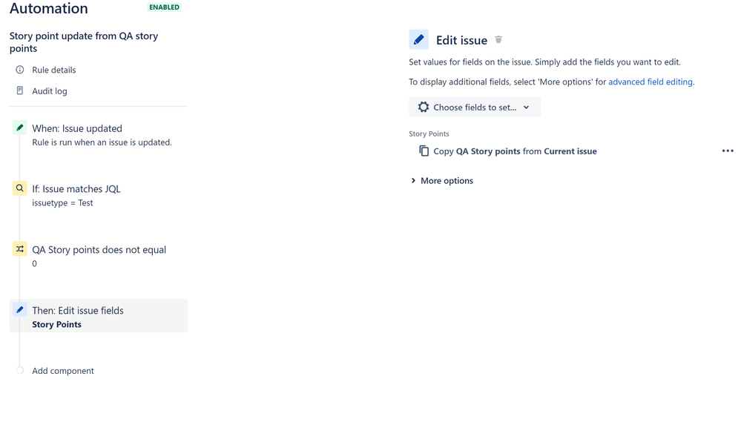
Task: Select If: Issue matches JQL condition
Action: point(99,195)
